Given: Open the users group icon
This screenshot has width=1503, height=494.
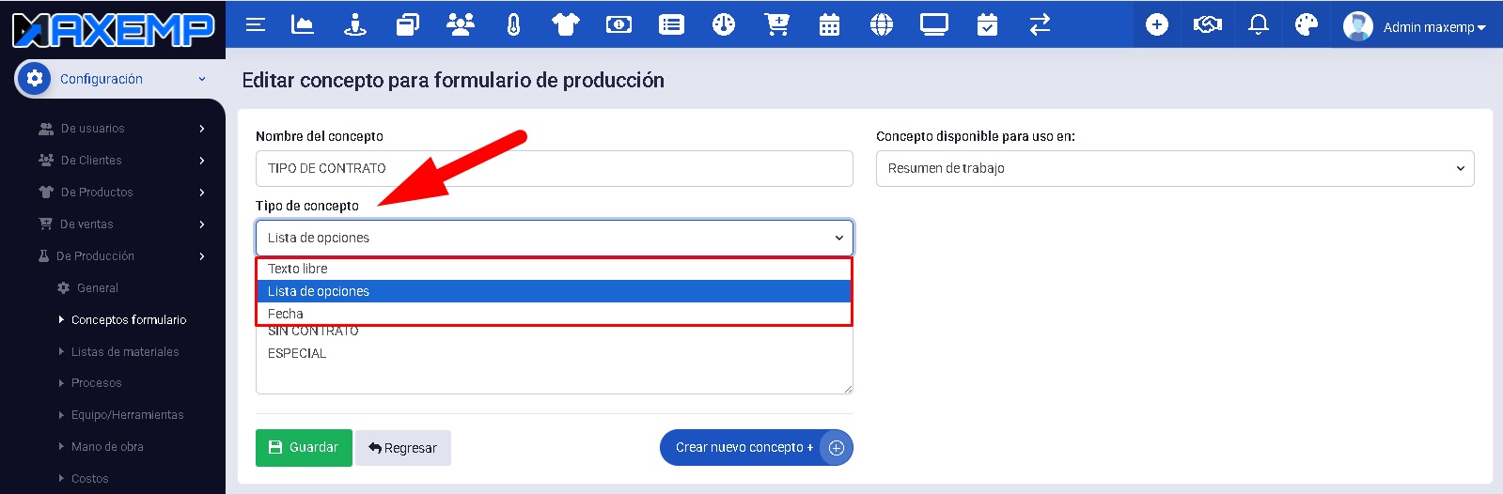Looking at the screenshot, I should pyautogui.click(x=461, y=24).
